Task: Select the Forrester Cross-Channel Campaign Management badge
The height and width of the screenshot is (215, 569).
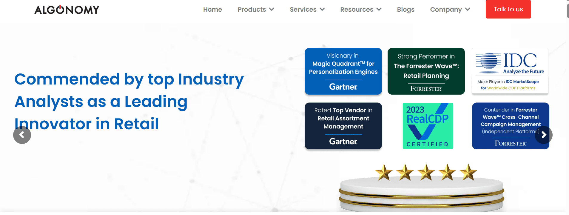Action: [x=511, y=126]
